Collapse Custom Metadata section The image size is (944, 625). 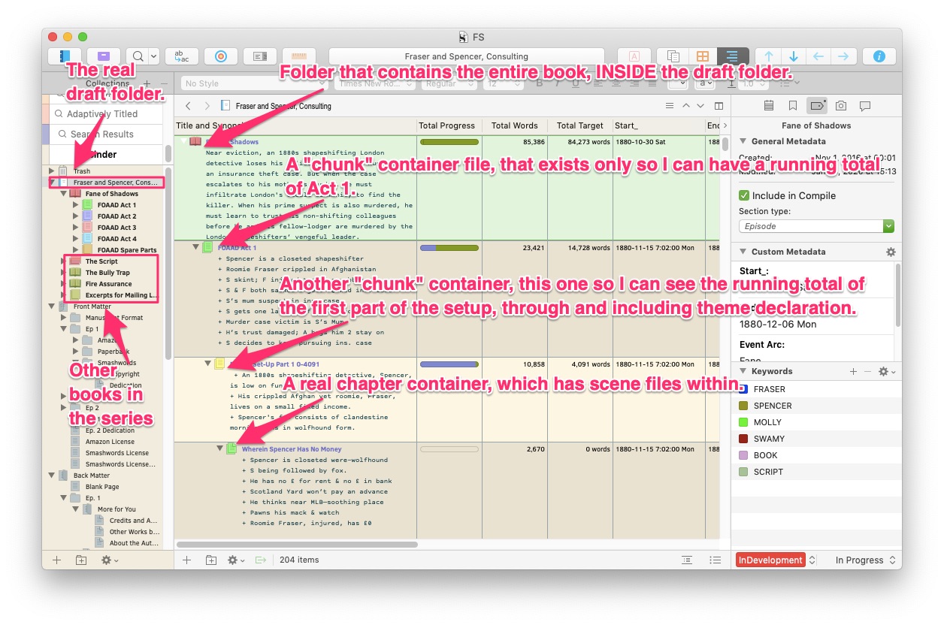(743, 252)
